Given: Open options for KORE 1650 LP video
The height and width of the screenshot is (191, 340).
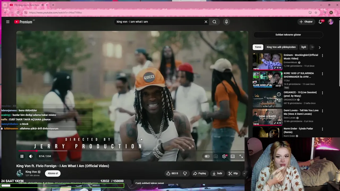Looking at the screenshot, I should pos(322,74).
